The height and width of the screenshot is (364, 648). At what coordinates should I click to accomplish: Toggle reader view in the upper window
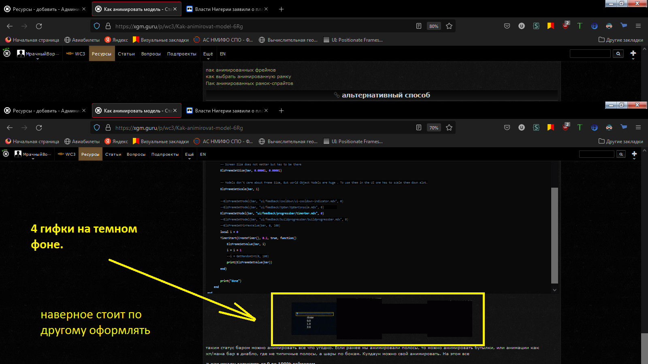[419, 26]
